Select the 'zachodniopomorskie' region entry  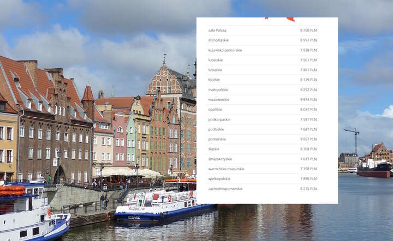(x=225, y=189)
